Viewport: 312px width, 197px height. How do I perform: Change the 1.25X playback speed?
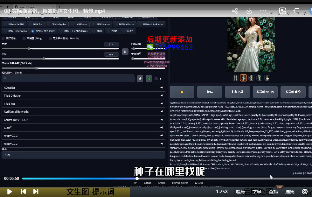222,192
